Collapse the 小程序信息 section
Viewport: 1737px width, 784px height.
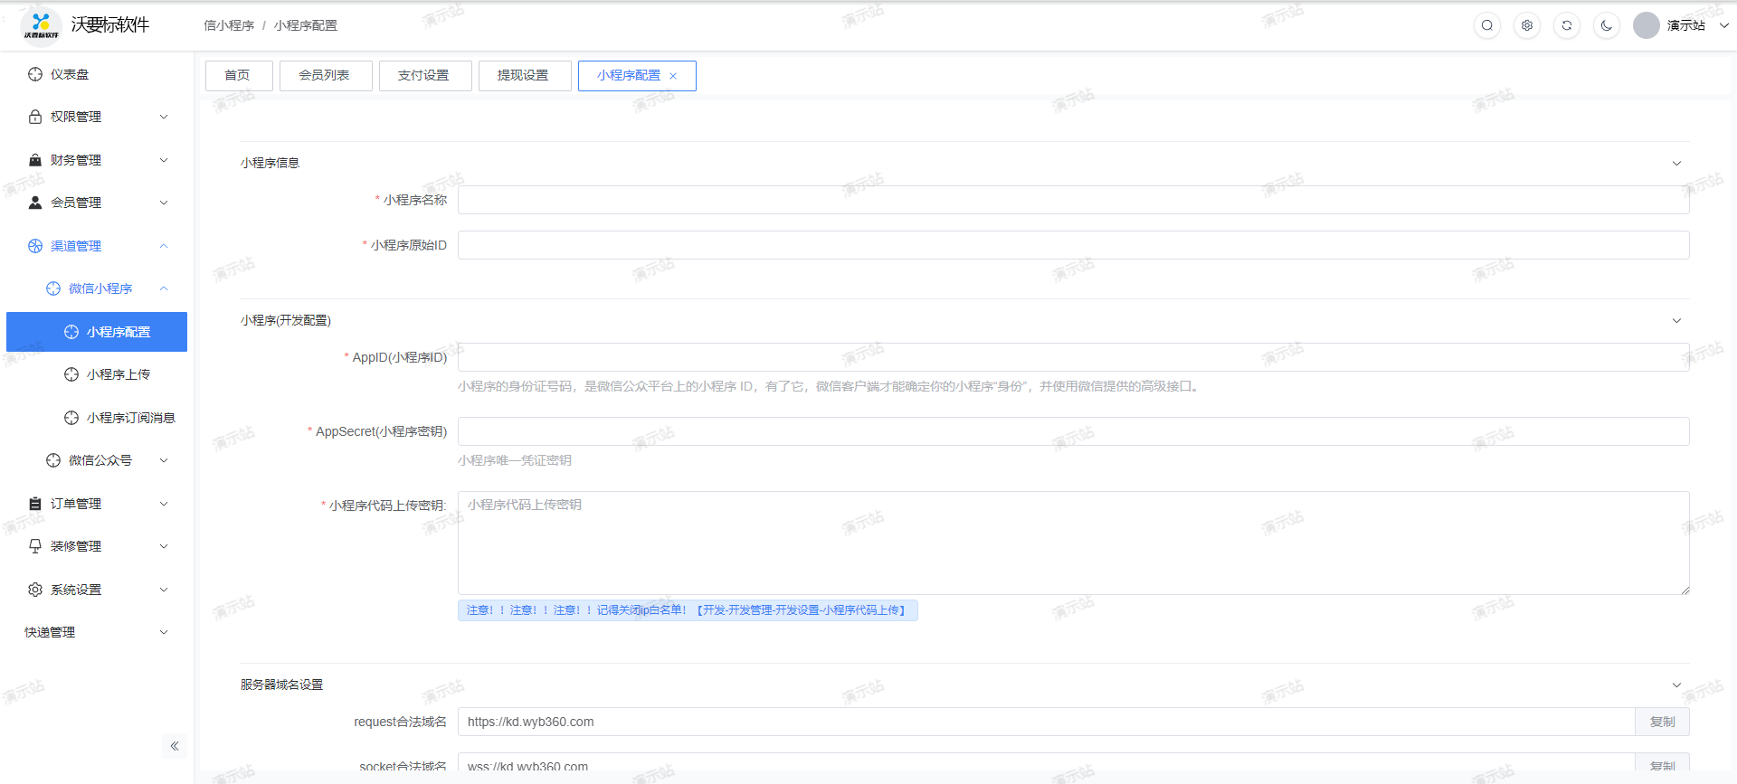(1676, 164)
